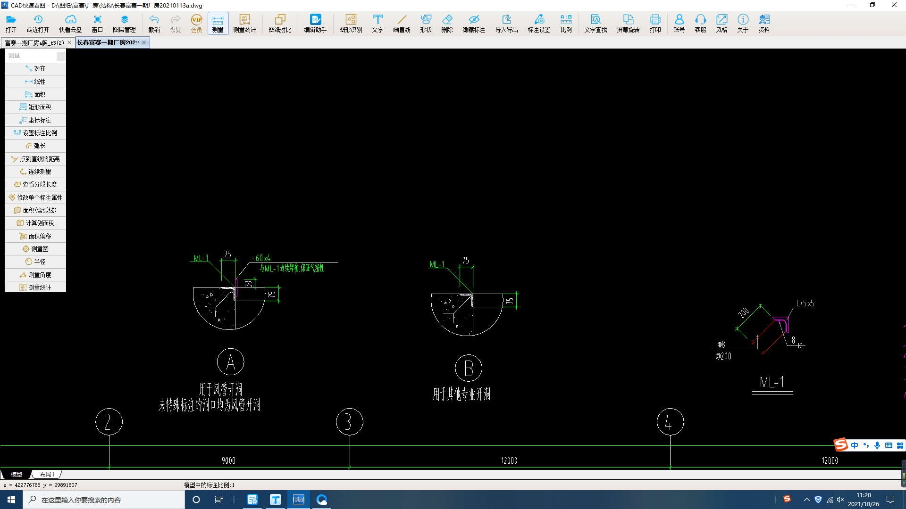Image resolution: width=906 pixels, height=509 pixels.
Task: Open the 最近打开 recent files icon
Action: pyautogui.click(x=38, y=24)
